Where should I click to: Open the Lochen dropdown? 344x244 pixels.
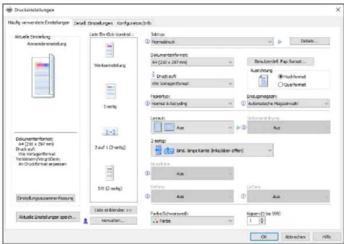pos(288,196)
